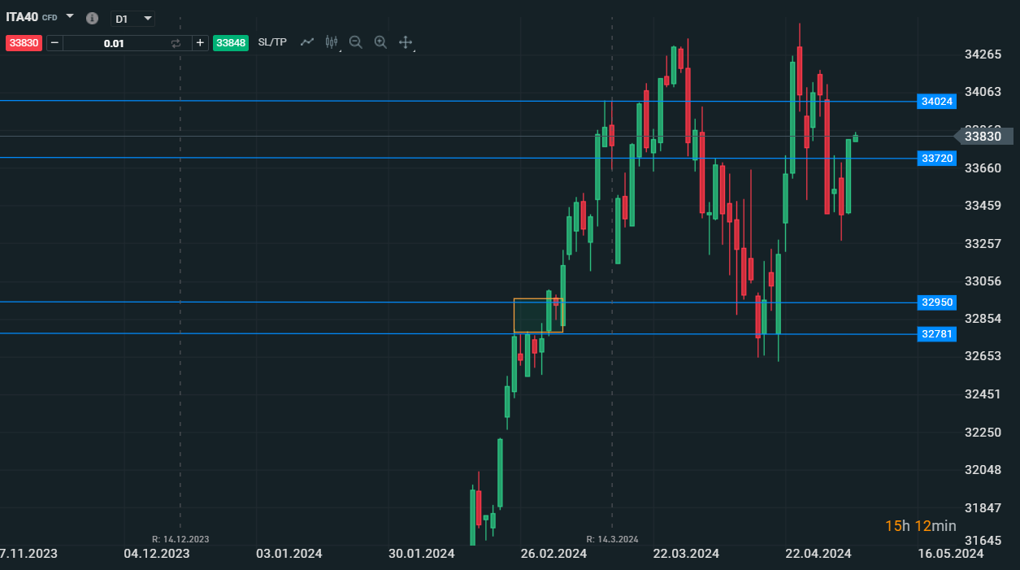Click the 03.01.2024 date on the time axis
This screenshot has height=570, width=1020.
289,554
